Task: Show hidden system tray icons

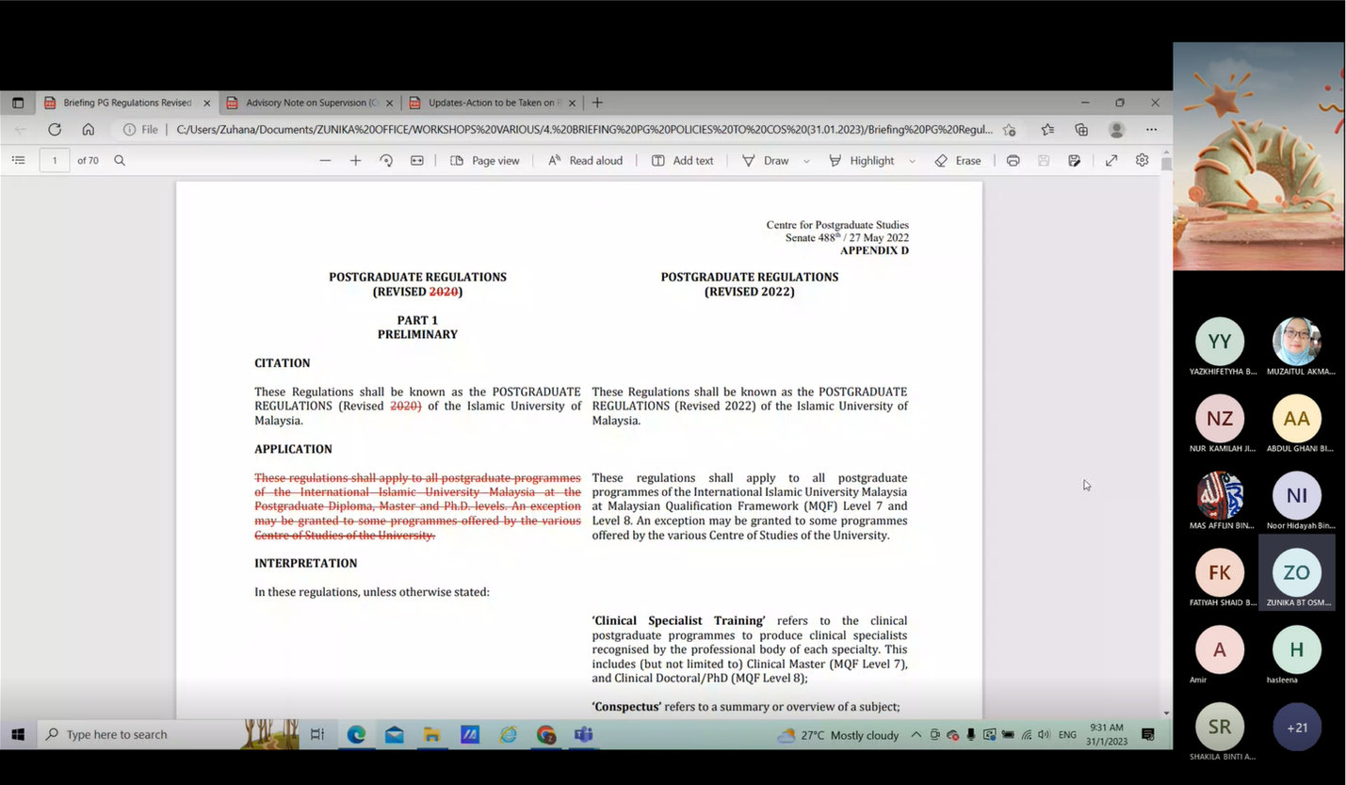Action: click(x=916, y=735)
